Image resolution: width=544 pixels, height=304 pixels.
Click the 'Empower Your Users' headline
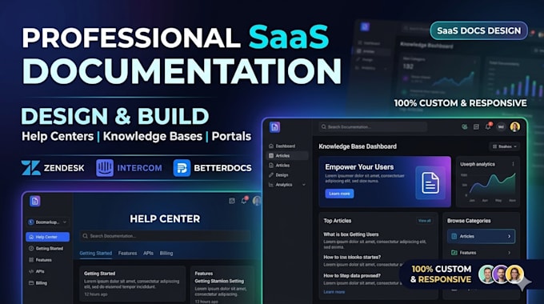pos(359,167)
